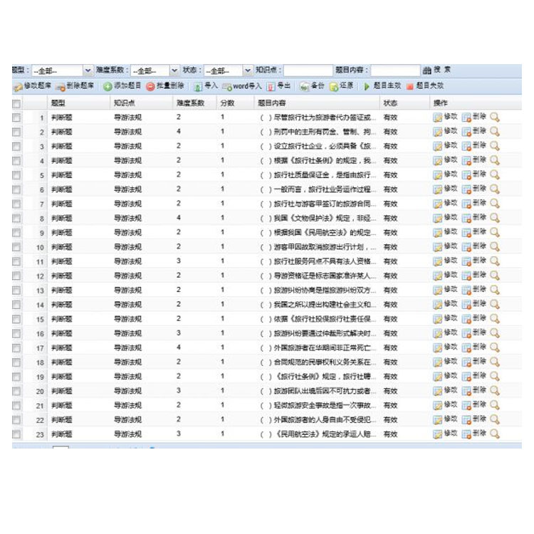Click into the 知识点 input field
The height and width of the screenshot is (534, 534).
(x=308, y=70)
